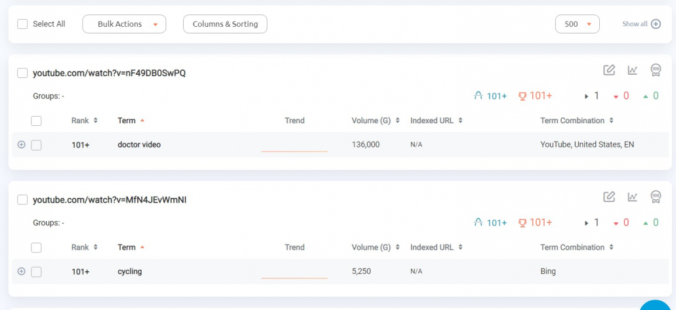Click Show all plus icon
Screen dimensions: 676x310
(x=656, y=24)
